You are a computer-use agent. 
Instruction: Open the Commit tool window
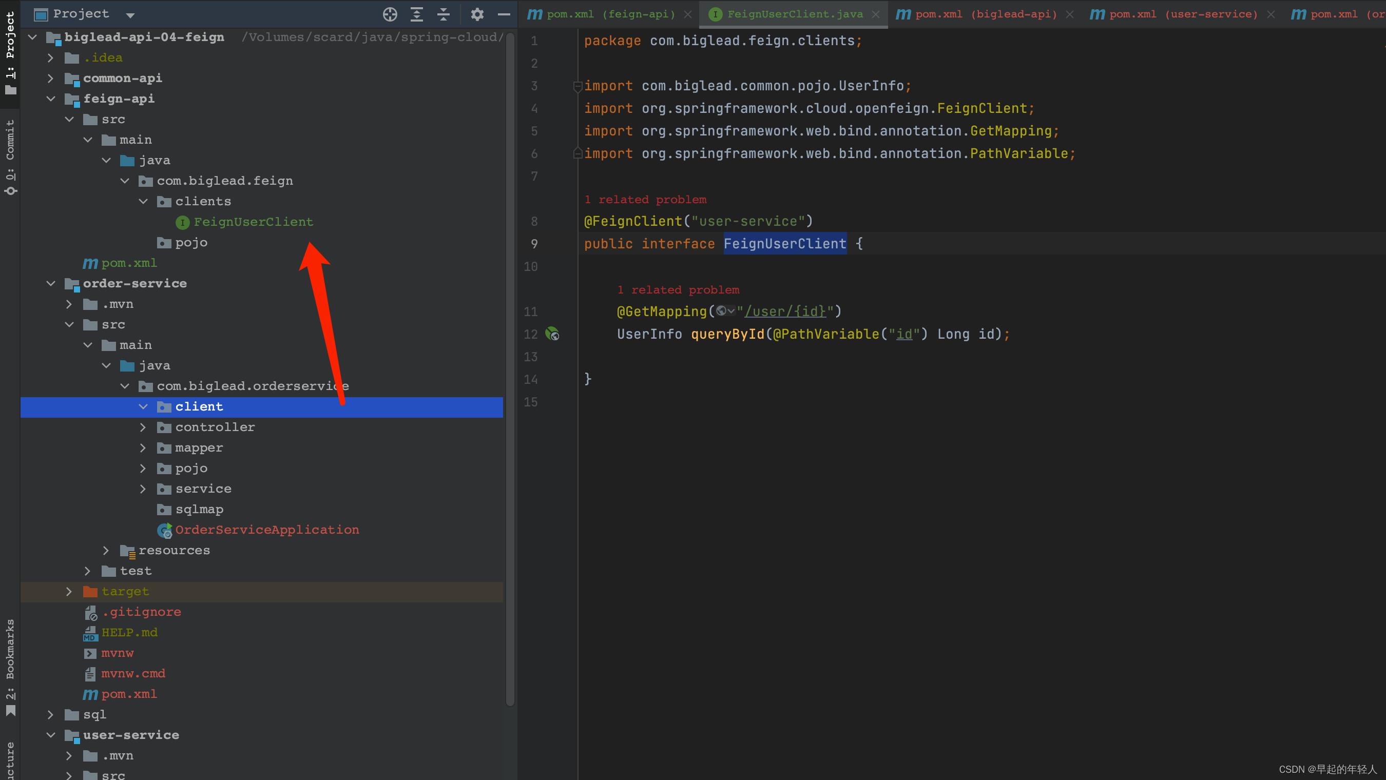coord(10,156)
